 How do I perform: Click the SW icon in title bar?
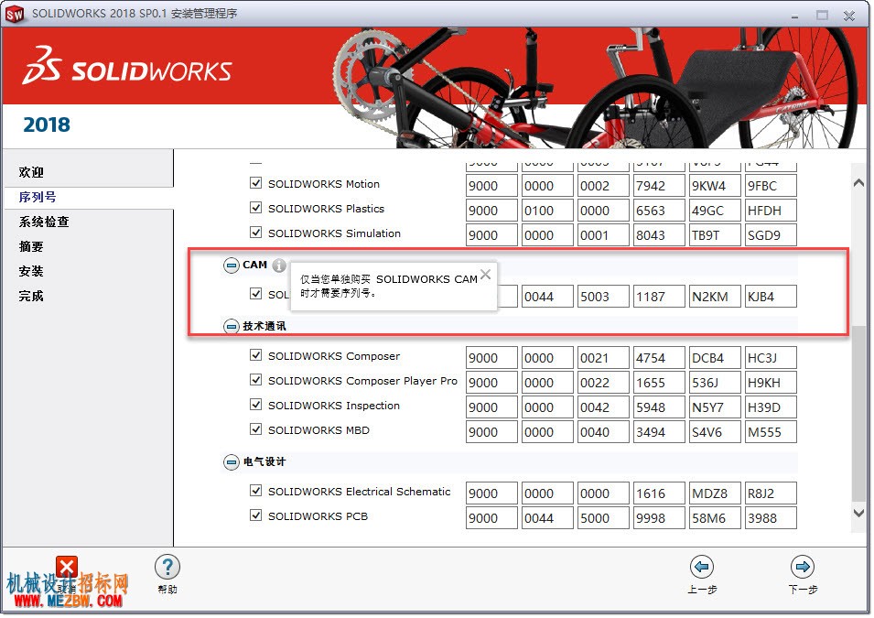tap(15, 14)
